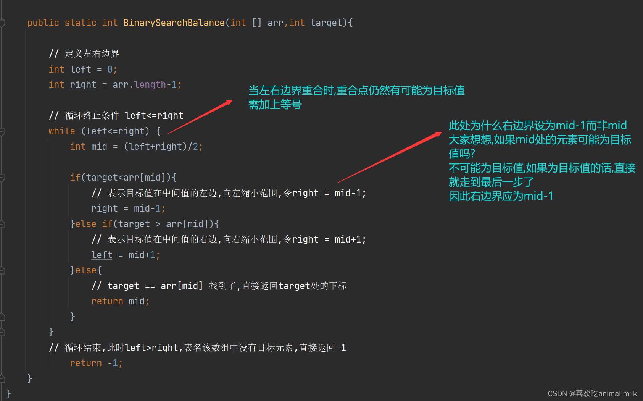
Task: Click the comment '// 定义左右边界'
Action: tap(84, 54)
